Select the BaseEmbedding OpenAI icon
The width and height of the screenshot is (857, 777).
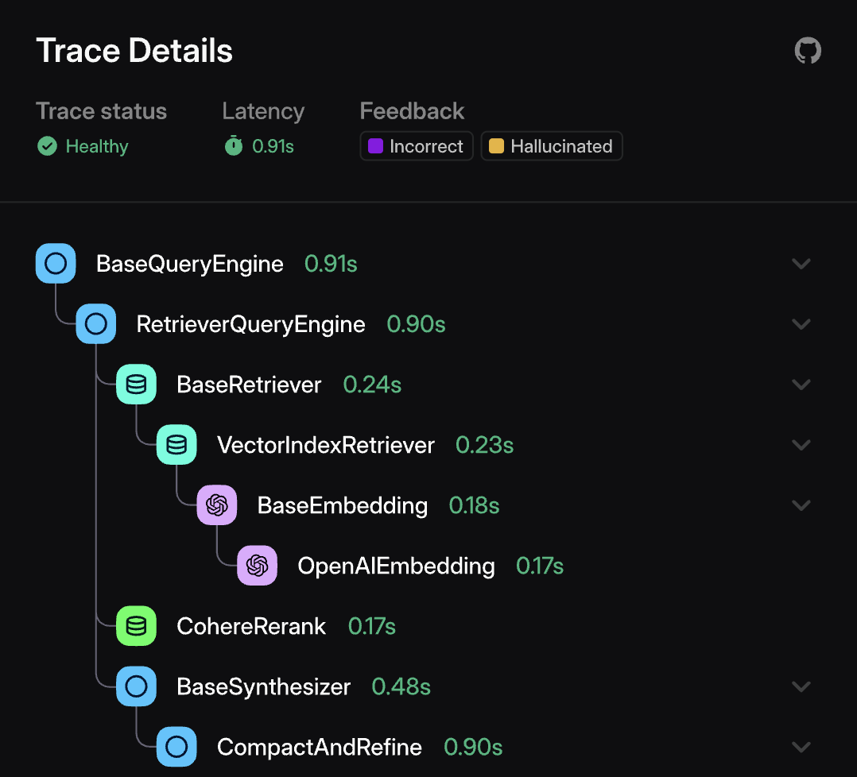tap(217, 504)
